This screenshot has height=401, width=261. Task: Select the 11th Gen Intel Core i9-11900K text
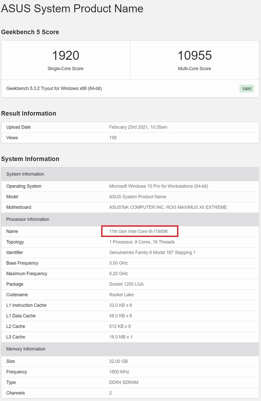139,231
